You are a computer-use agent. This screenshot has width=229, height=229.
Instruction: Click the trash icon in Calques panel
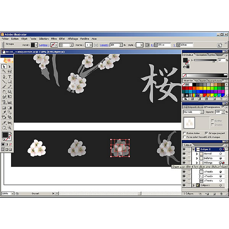221,194
